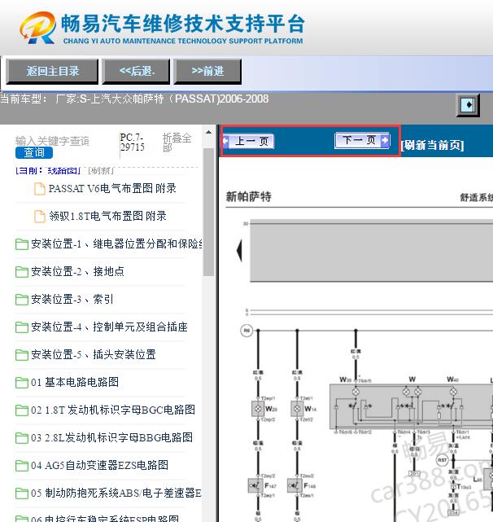Click the F148 switch symbol in the diagram
Image resolution: width=493 pixels, height=522 pixels.
(294, 485)
